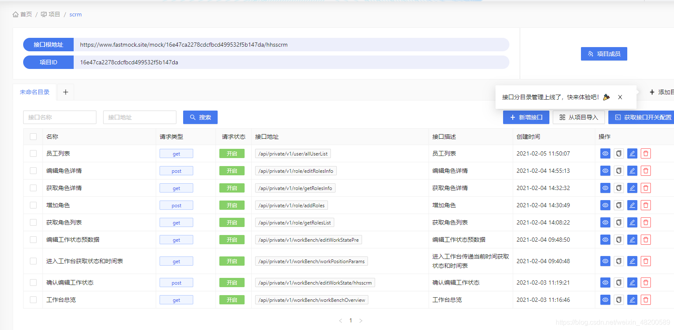Delete the 员工列表 interface
Viewport: 674px width, 330px height.
pyautogui.click(x=645, y=153)
